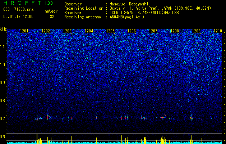Click the meteor count value 32
226x144 pixels.
point(52,17)
